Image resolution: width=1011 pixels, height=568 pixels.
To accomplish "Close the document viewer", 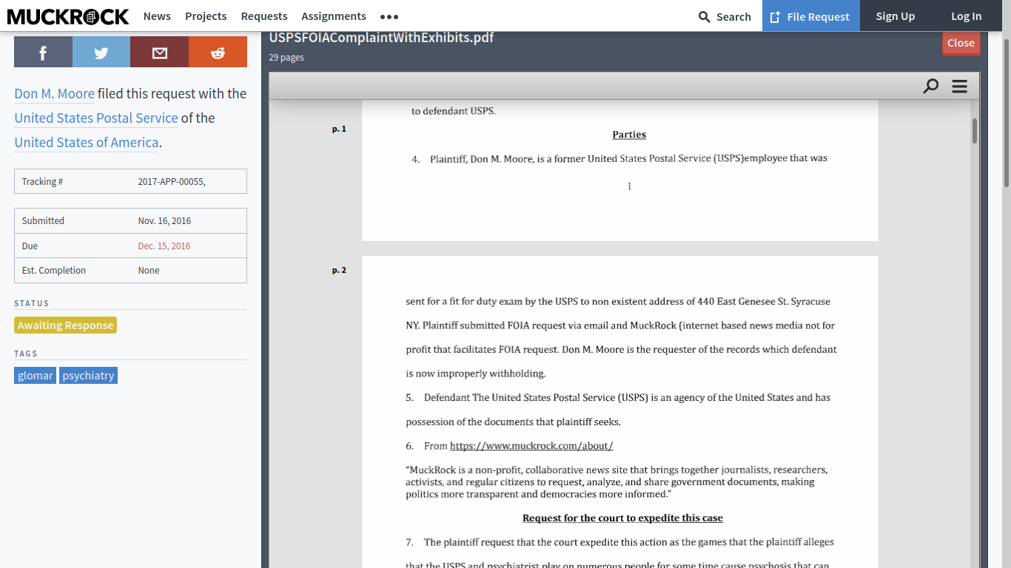I will click(961, 43).
